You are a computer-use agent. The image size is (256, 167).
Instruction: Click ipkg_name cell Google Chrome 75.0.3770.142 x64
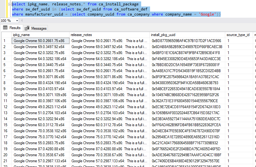[41, 137]
